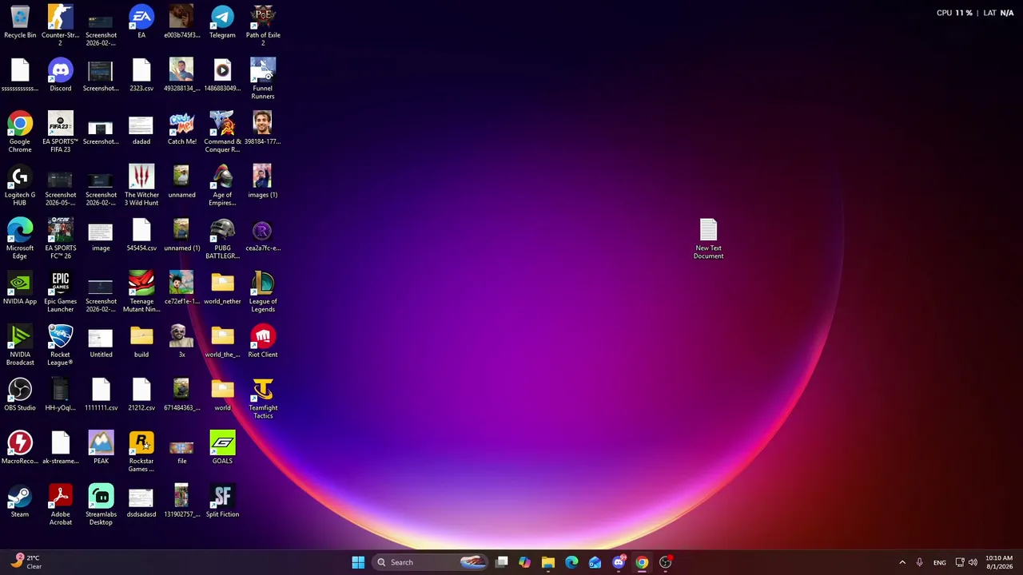Click the taskbar Search box
The width and height of the screenshot is (1023, 575).
point(432,562)
